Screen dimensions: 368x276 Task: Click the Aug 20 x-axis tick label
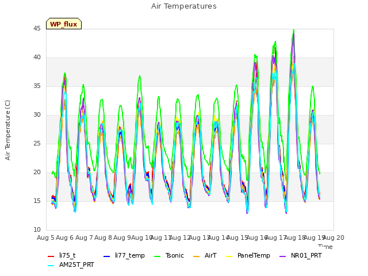(333, 237)
